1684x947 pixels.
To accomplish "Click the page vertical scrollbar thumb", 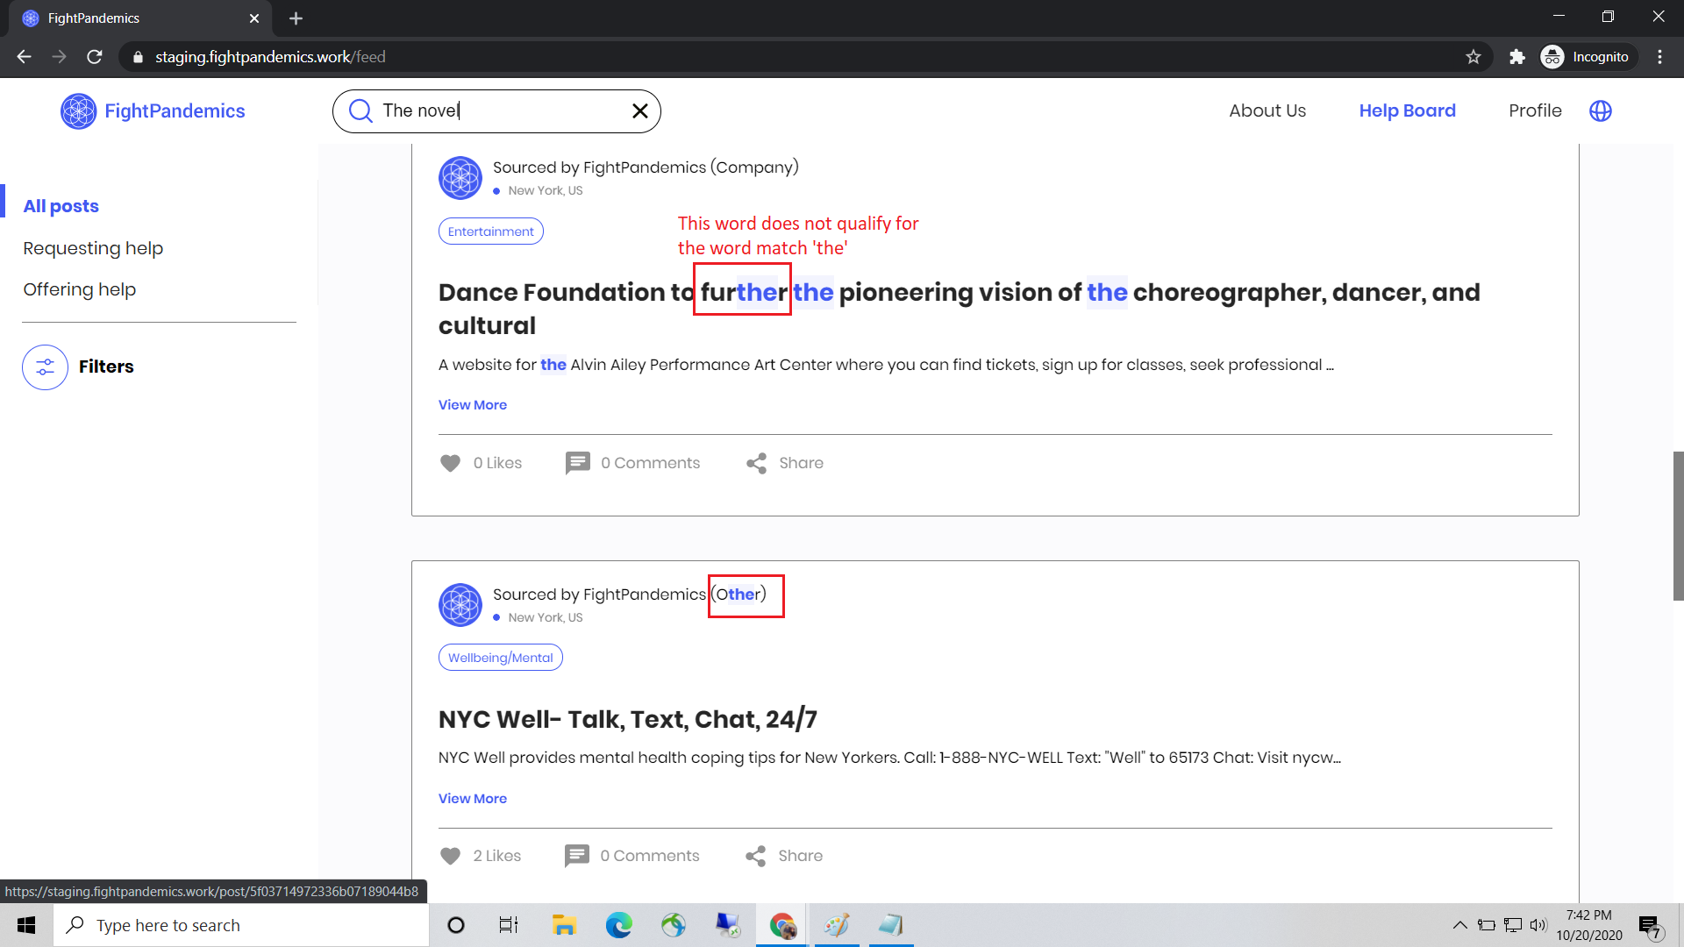I will [x=1678, y=526].
